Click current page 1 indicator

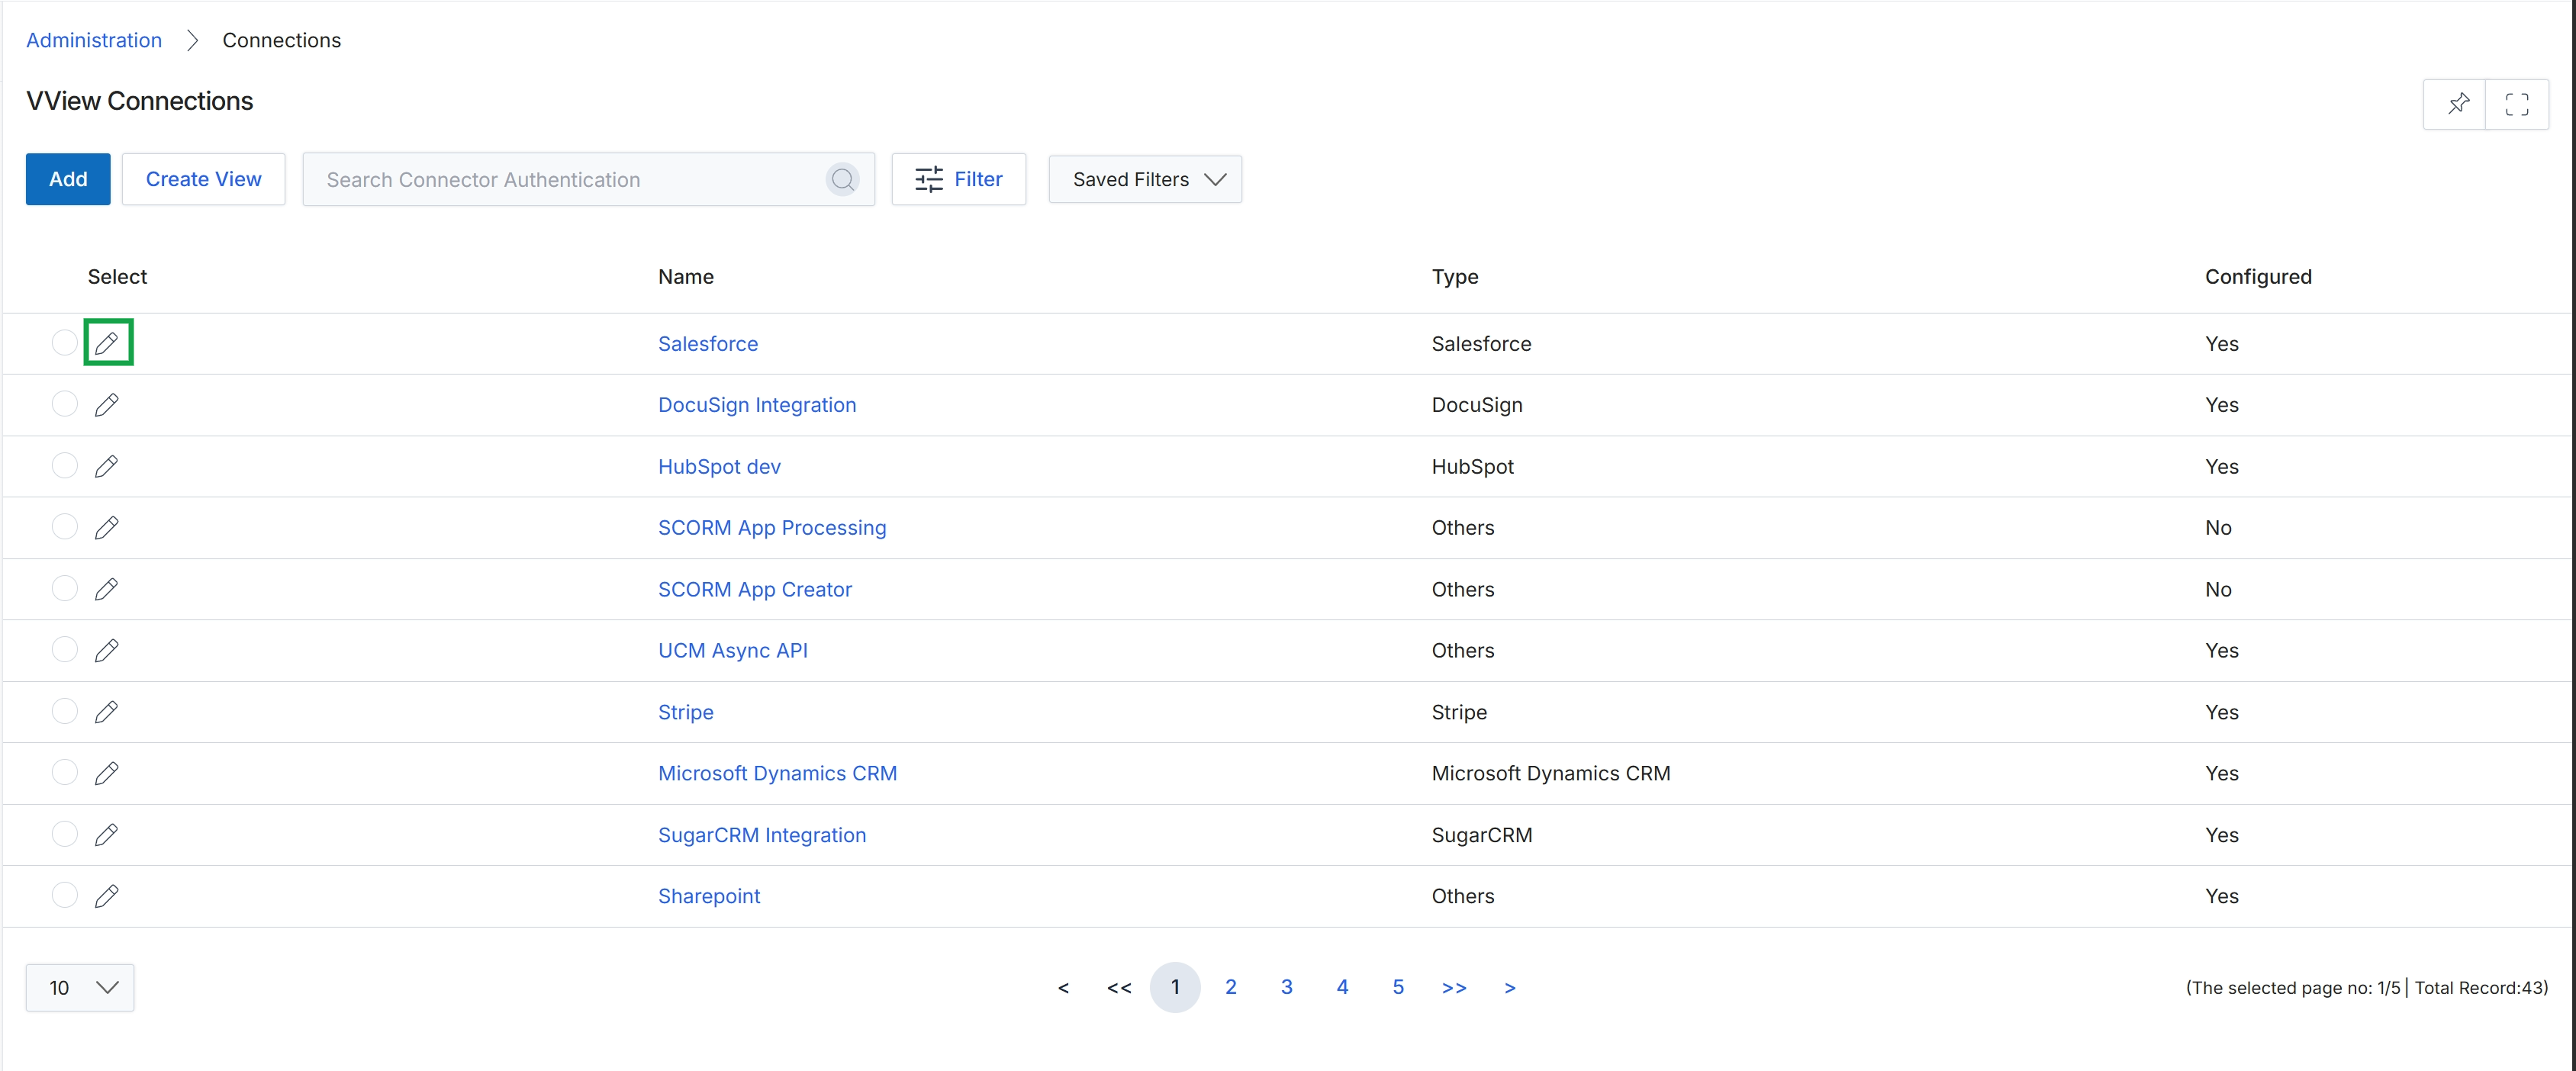tap(1175, 987)
